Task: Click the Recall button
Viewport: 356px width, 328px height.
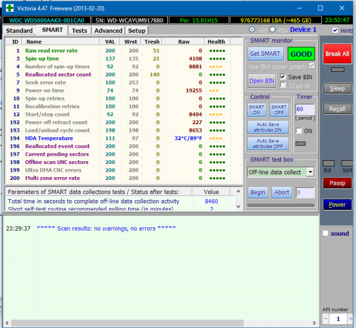Action: tap(337, 109)
